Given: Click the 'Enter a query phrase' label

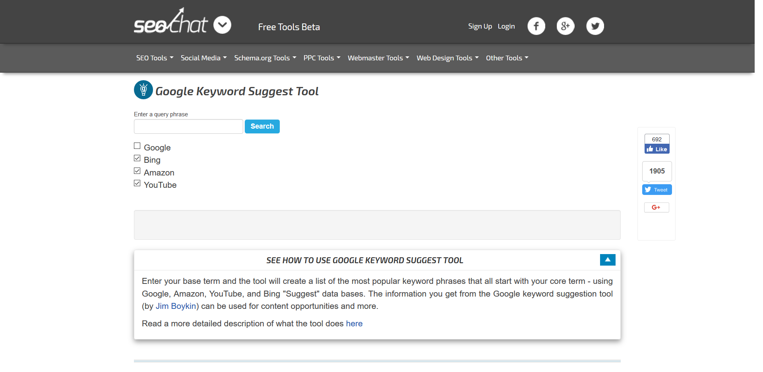Looking at the screenshot, I should (161, 114).
